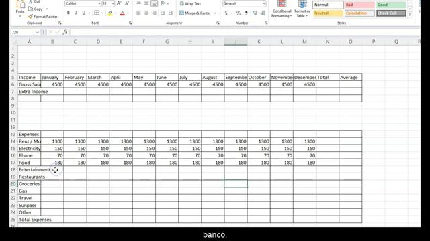The image size is (430, 241).
Task: Open the font size dropdown
Action: coord(113,3)
